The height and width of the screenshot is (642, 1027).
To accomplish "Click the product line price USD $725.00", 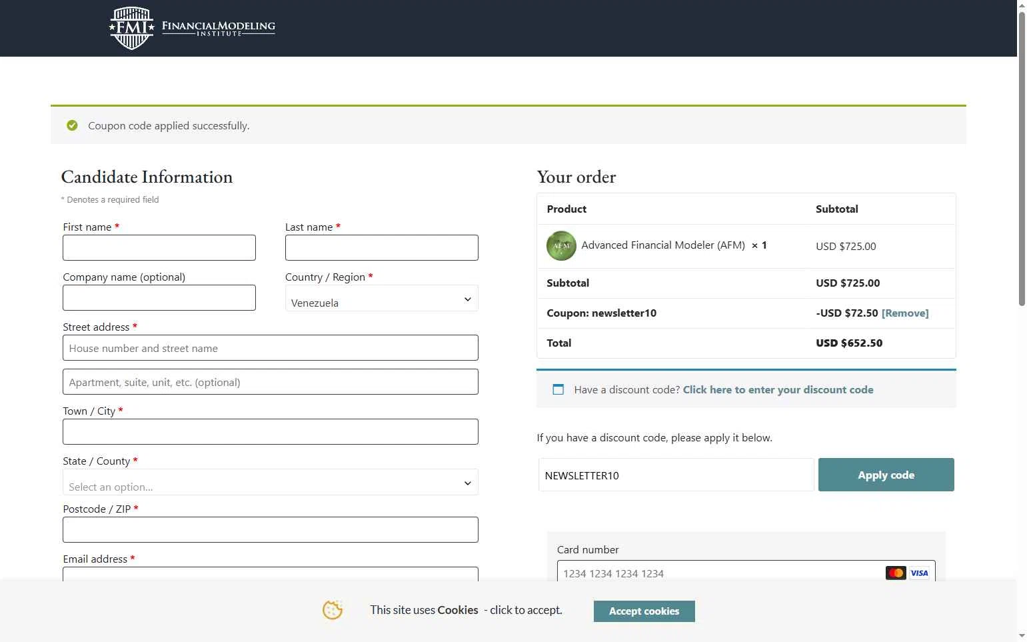I will [846, 246].
